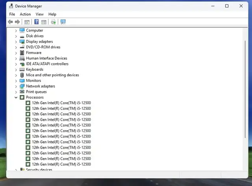This screenshot has height=186, width=252.
Task: Collapse the Processors node
Action: pos(16,98)
